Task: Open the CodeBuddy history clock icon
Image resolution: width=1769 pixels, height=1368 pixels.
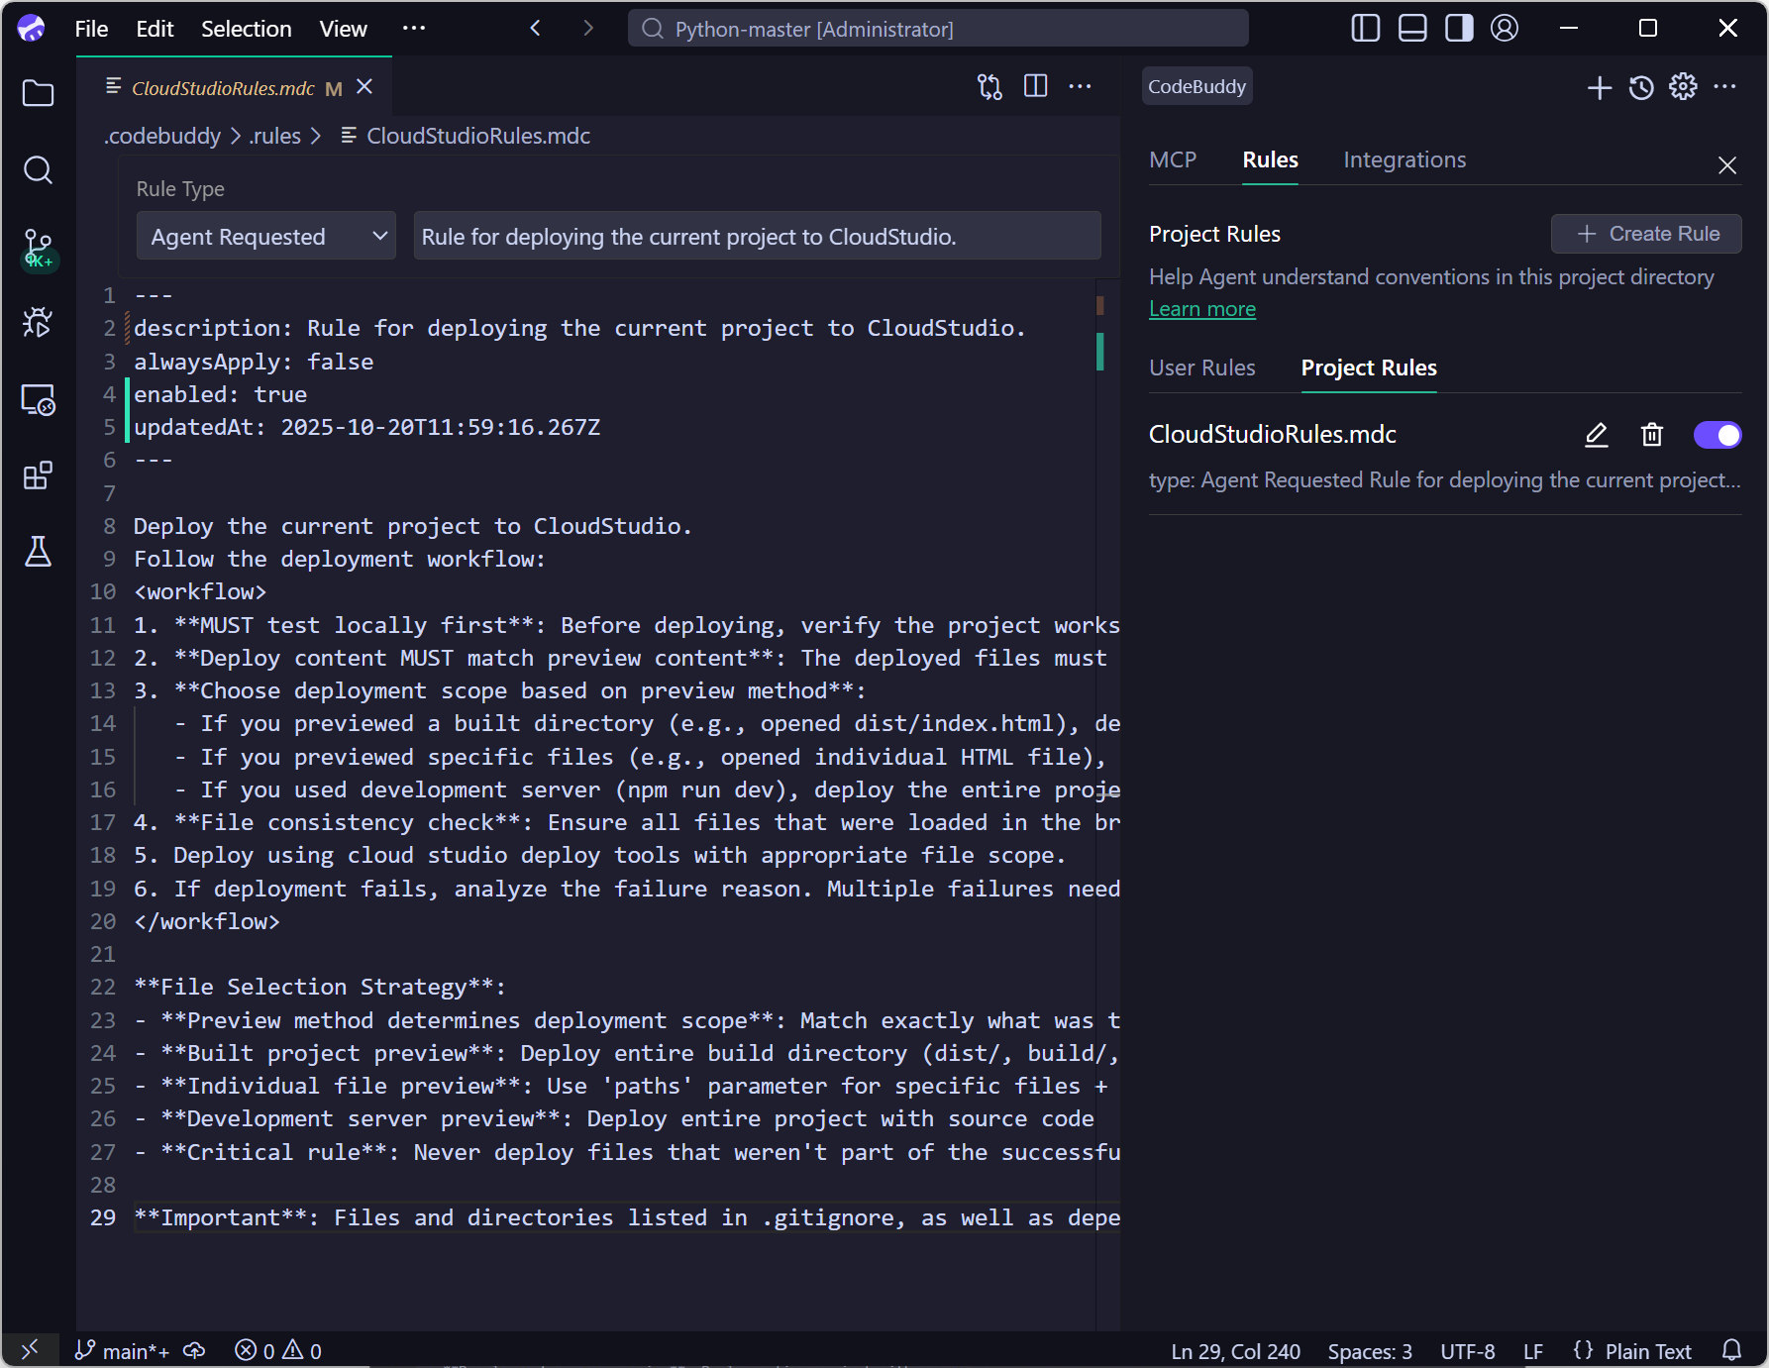Action: tap(1641, 88)
